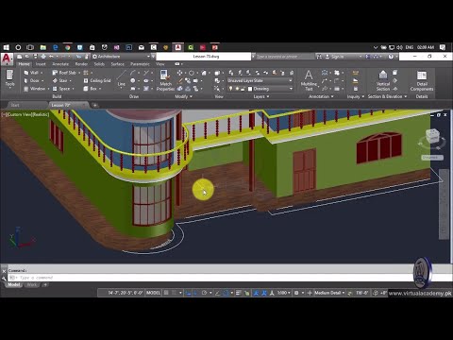
Task: Click the ViewCube in the drawing area
Action: click(432, 137)
